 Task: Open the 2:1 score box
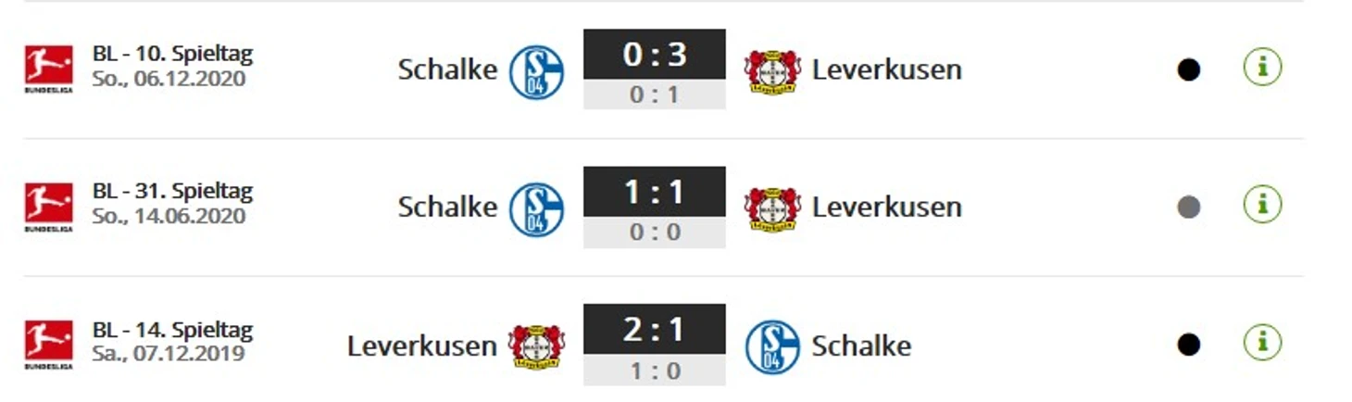click(655, 345)
